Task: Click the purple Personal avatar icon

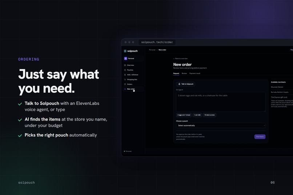Action: [125, 58]
